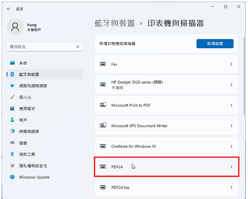This screenshot has height=199, width=248.
Task: Open the PDF24 printer entry
Action: 166,167
